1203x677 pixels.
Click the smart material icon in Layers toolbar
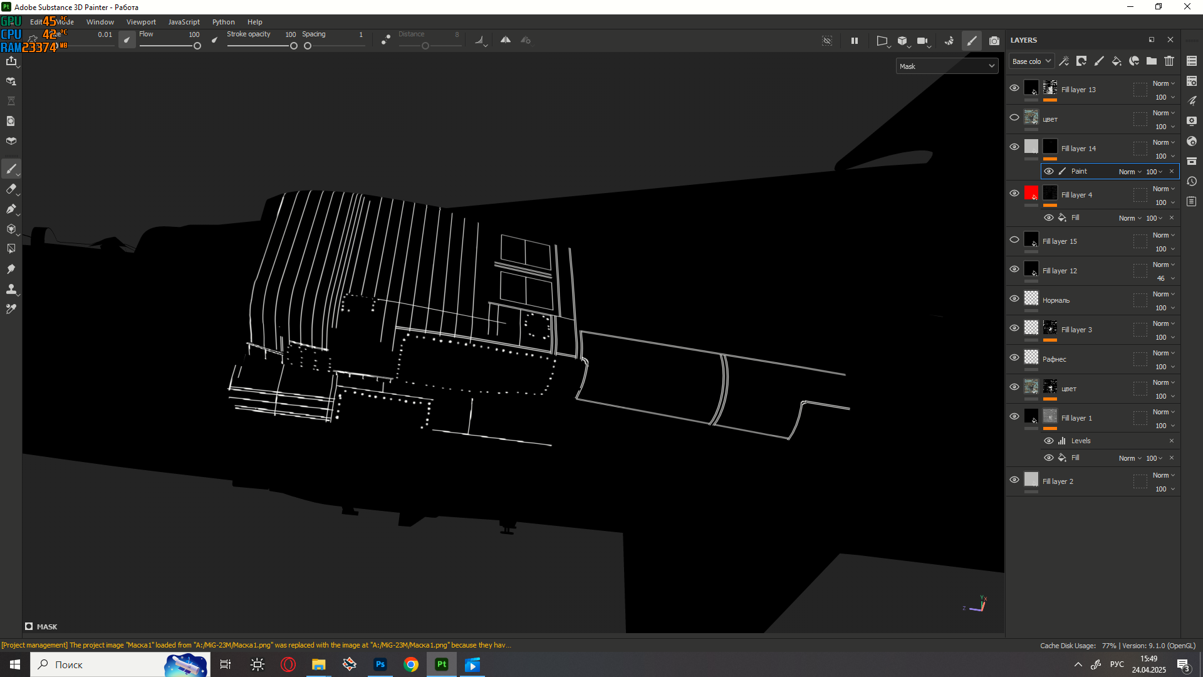(1134, 61)
